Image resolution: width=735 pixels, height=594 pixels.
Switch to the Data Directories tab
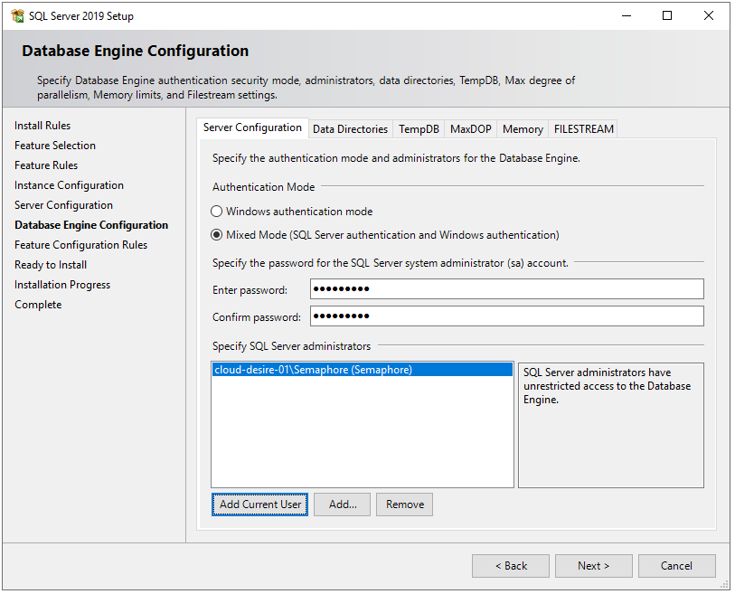tap(350, 128)
